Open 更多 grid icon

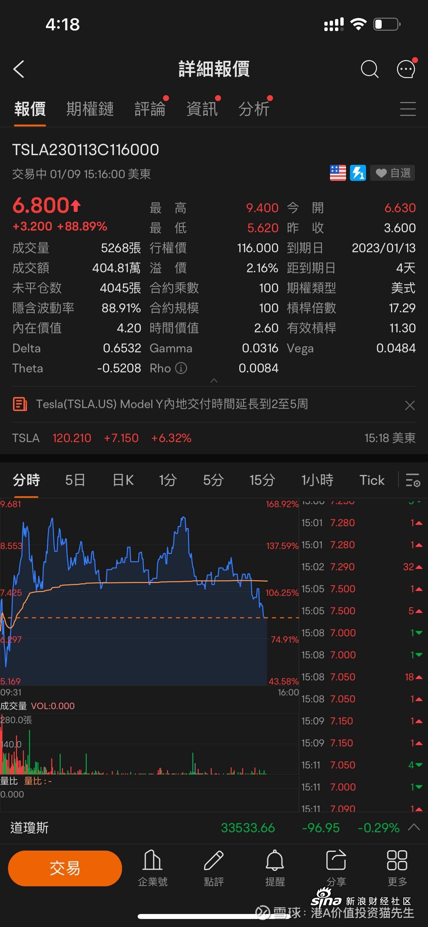coord(397,868)
